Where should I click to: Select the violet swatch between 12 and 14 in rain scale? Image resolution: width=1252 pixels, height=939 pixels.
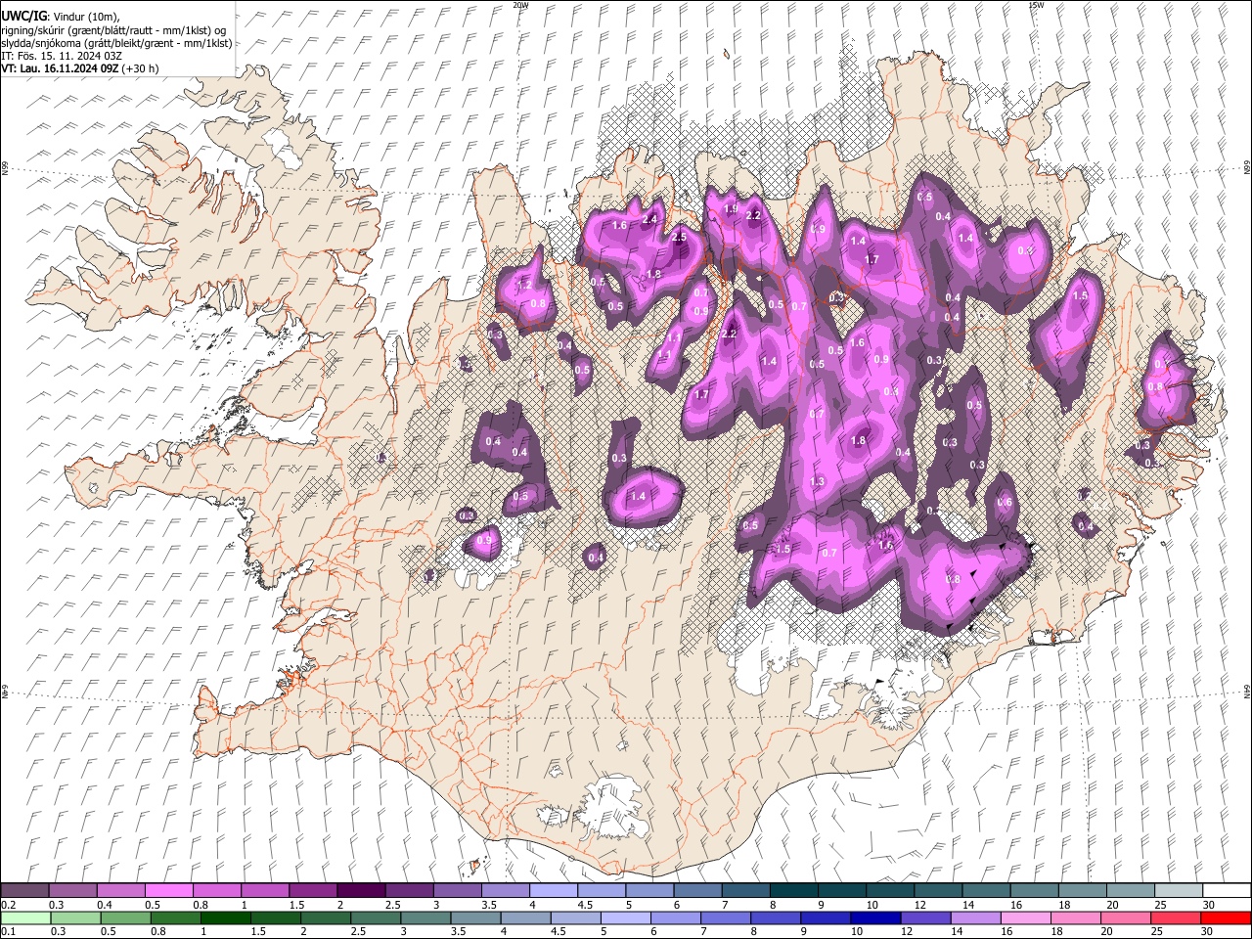tap(925, 917)
